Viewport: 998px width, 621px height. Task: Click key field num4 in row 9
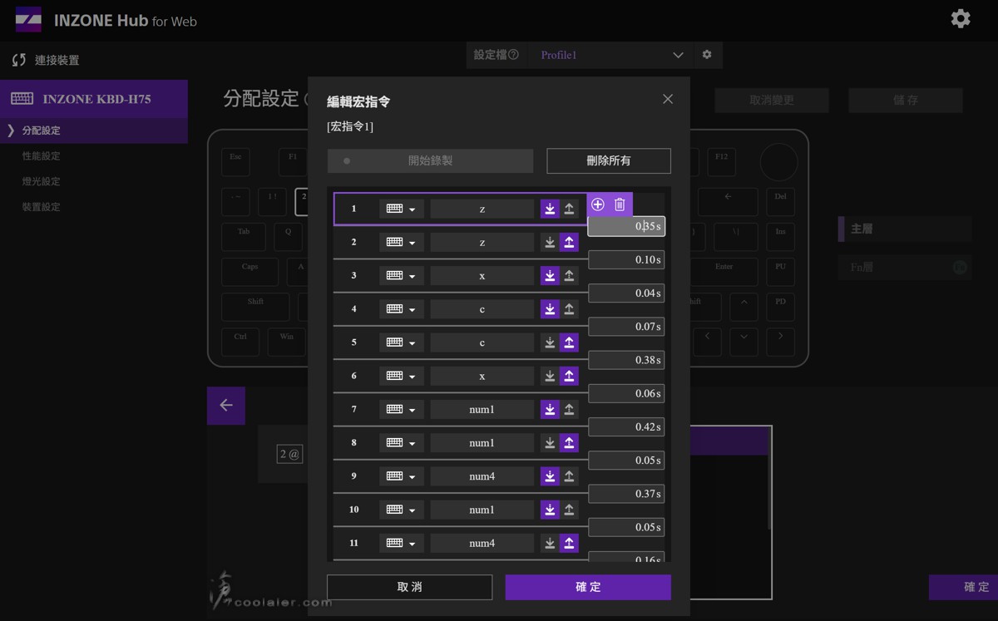pos(482,476)
